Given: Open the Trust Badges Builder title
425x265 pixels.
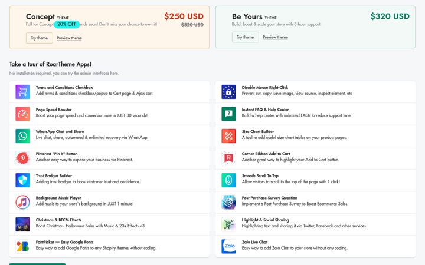Looking at the screenshot, I should 54,175.
